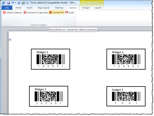The height and width of the screenshot is (116, 154).
Task: Redo the action with the blue arrow
Action: tap(19, 3)
